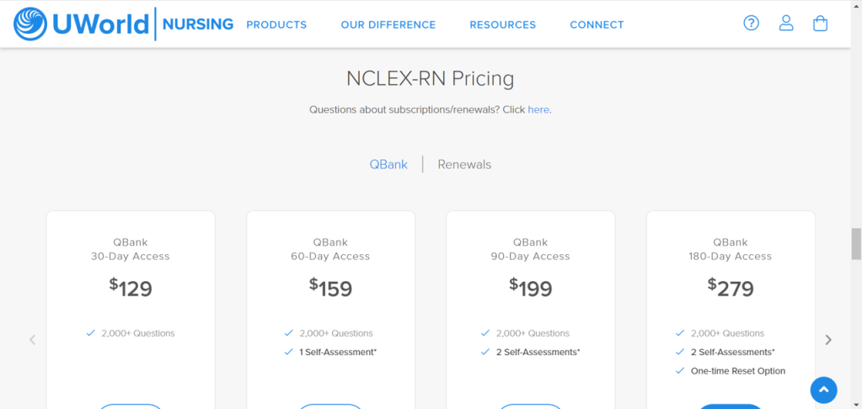The width and height of the screenshot is (862, 409).
Task: Open the Products menu
Action: point(276,24)
